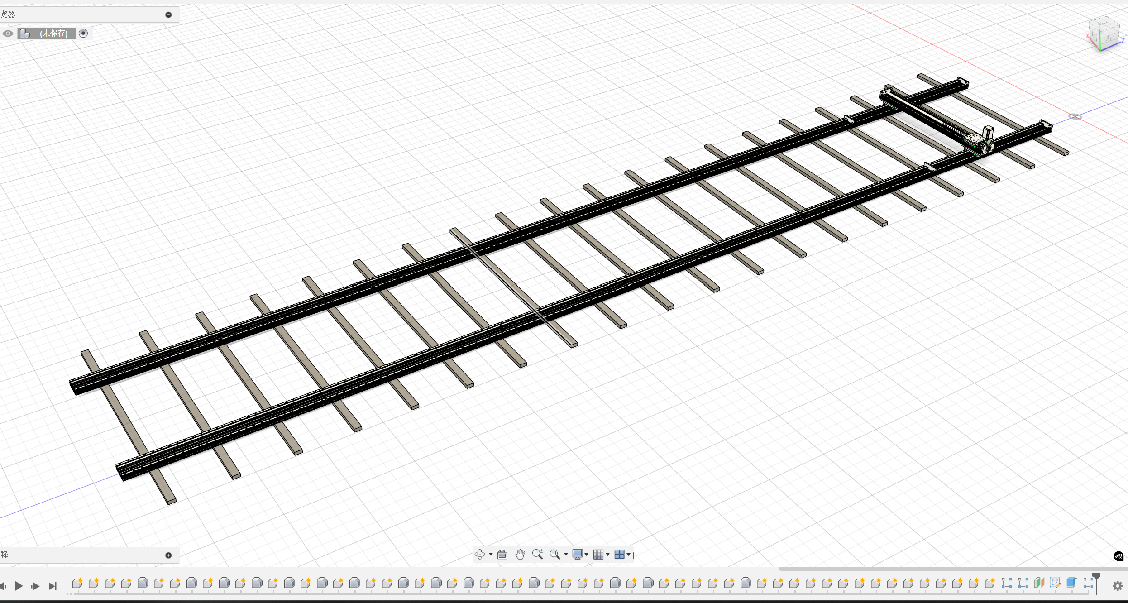Jump to end of timeline

[53, 586]
